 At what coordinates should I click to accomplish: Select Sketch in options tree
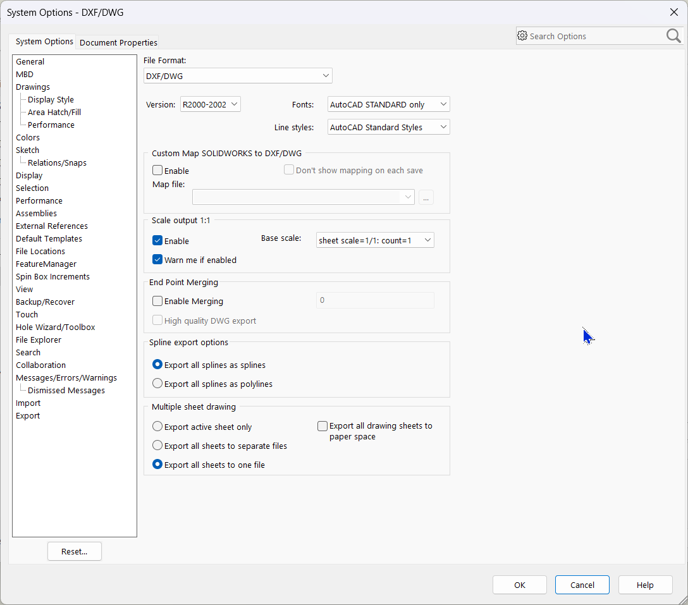click(27, 150)
